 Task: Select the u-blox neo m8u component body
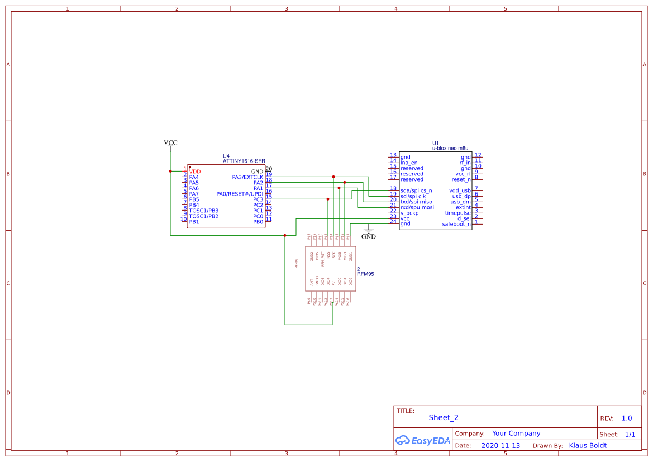click(436, 190)
